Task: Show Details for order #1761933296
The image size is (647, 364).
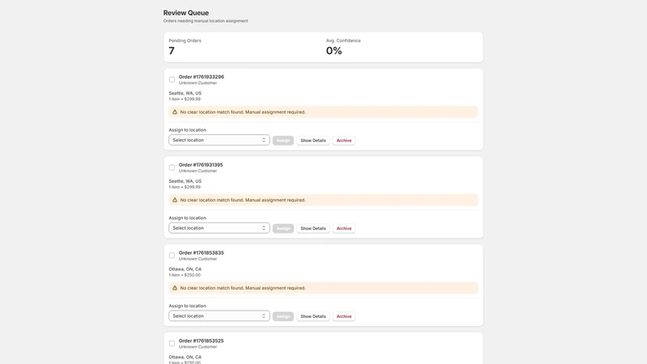Action: coord(313,140)
